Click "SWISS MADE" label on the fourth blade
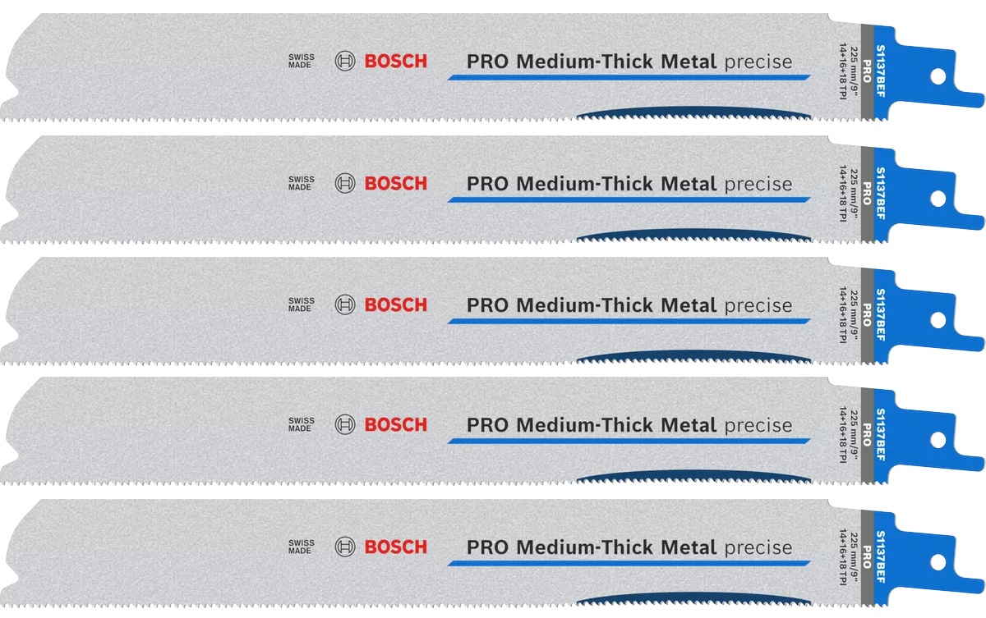The image size is (986, 618). [x=301, y=424]
